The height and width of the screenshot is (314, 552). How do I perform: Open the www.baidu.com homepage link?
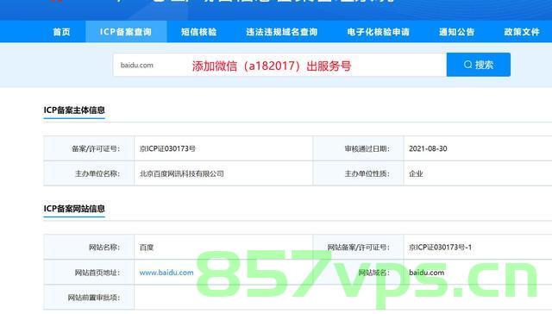(166, 273)
